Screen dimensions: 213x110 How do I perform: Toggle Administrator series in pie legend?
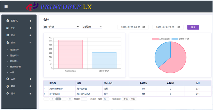pos(161,39)
